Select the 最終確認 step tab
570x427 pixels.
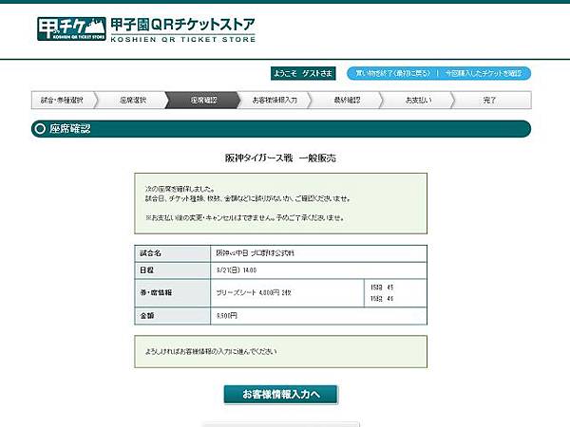tap(347, 101)
